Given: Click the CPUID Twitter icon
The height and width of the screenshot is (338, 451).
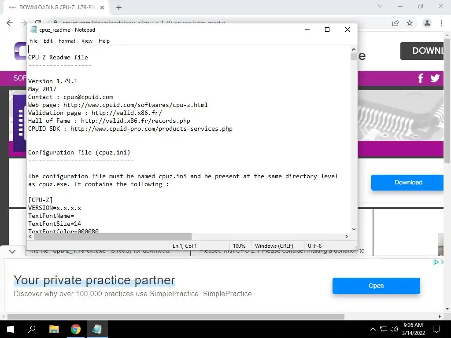Looking at the screenshot, I should [435, 78].
